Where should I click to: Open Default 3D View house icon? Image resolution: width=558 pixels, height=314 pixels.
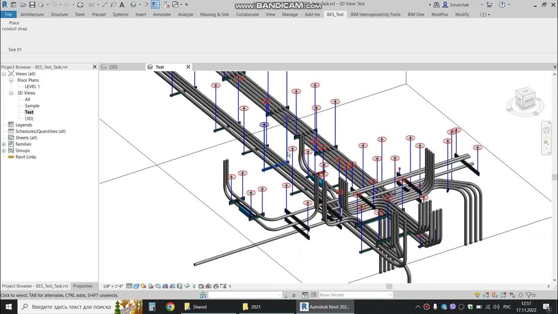click(133, 5)
